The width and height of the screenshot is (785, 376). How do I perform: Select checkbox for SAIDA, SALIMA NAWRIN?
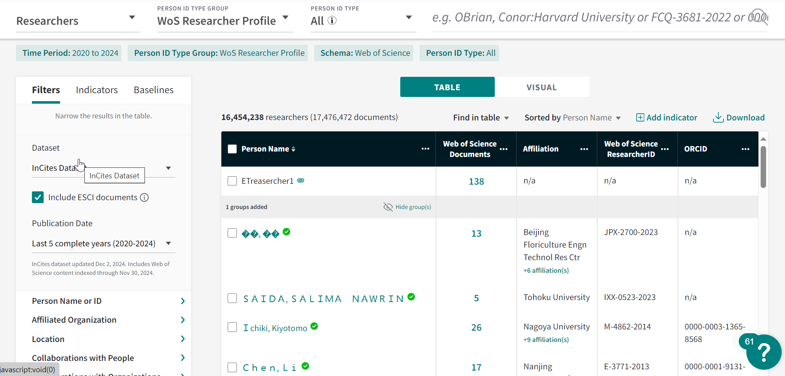[x=232, y=298]
